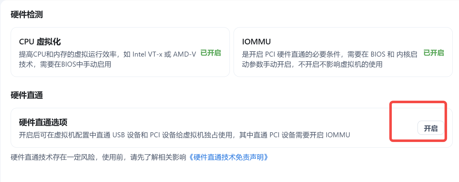Click the 硬件直通选项 title
Screen dimensions: 459x182
tap(43, 122)
